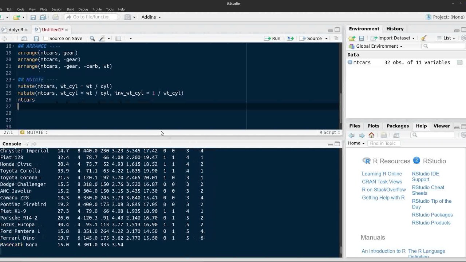
Task: Open the Tools menu
Action: point(110,9)
